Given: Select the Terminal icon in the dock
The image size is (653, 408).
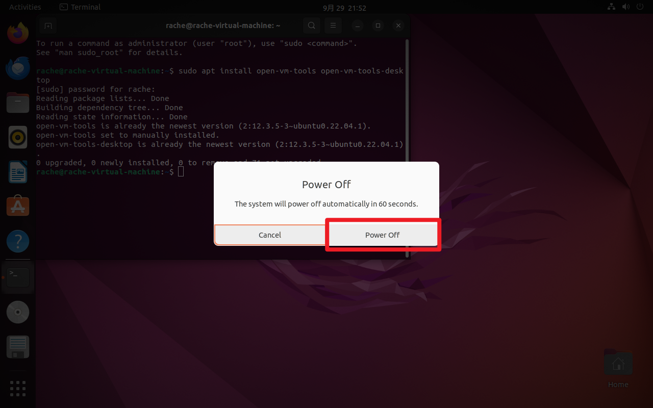Looking at the screenshot, I should click(18, 277).
